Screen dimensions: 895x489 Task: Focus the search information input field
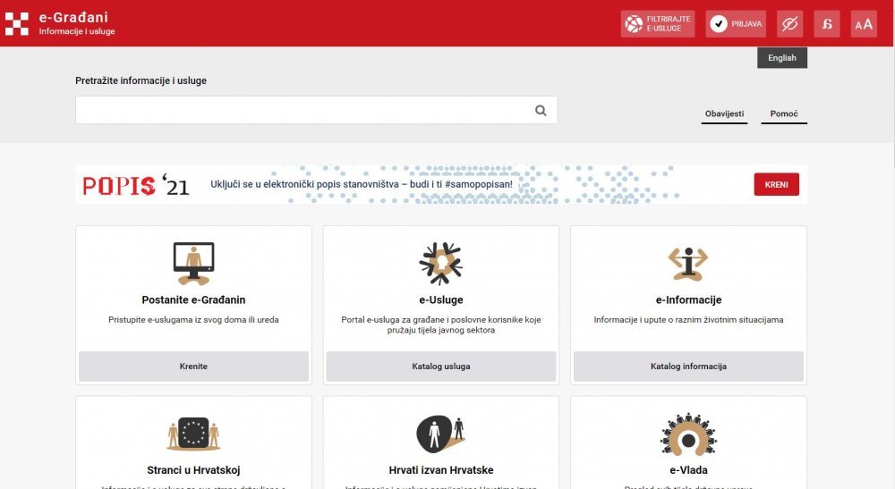pos(316,110)
